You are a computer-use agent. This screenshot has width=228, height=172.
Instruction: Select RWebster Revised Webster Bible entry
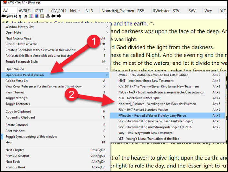(167, 116)
